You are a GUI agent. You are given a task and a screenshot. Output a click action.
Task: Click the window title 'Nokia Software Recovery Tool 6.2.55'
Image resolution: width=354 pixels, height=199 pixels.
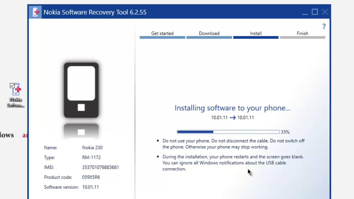95,12
